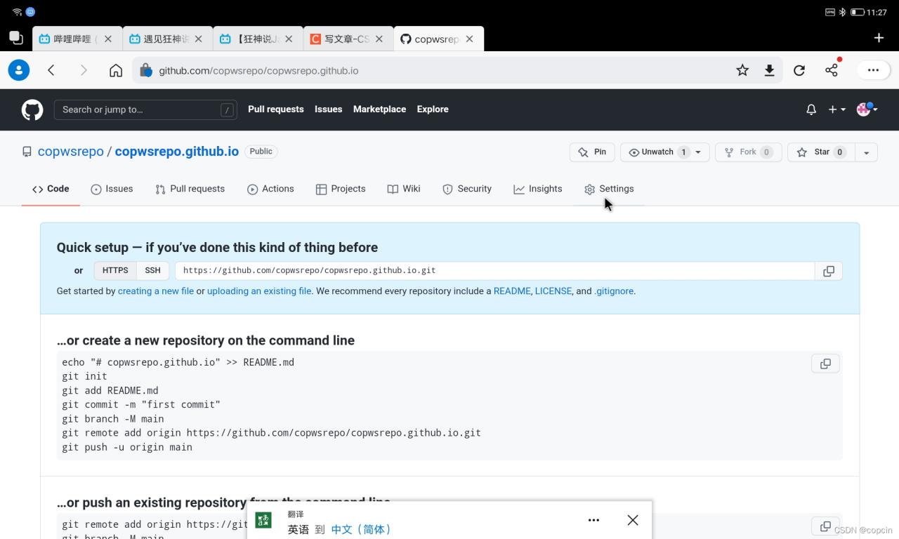
Task: Switch to the 【狂神说J tab
Action: (x=258, y=39)
